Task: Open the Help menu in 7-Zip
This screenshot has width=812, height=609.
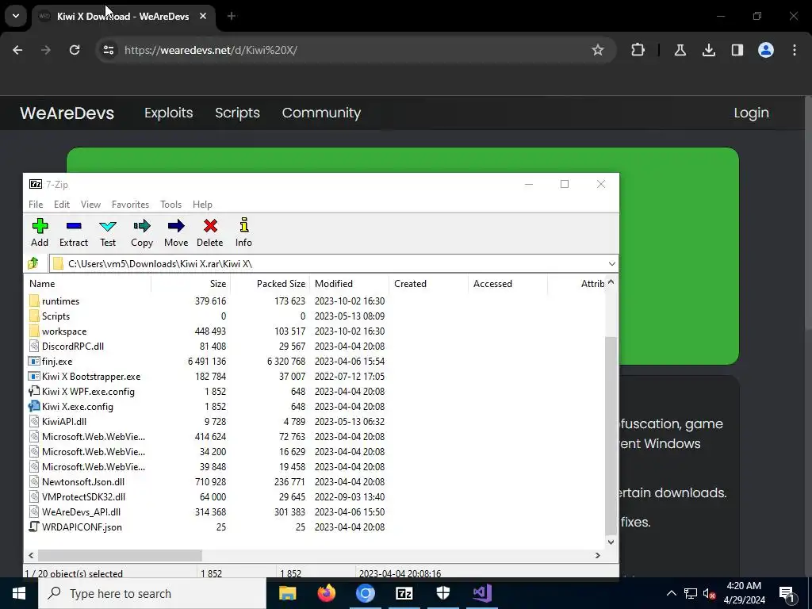Action: 202,205
